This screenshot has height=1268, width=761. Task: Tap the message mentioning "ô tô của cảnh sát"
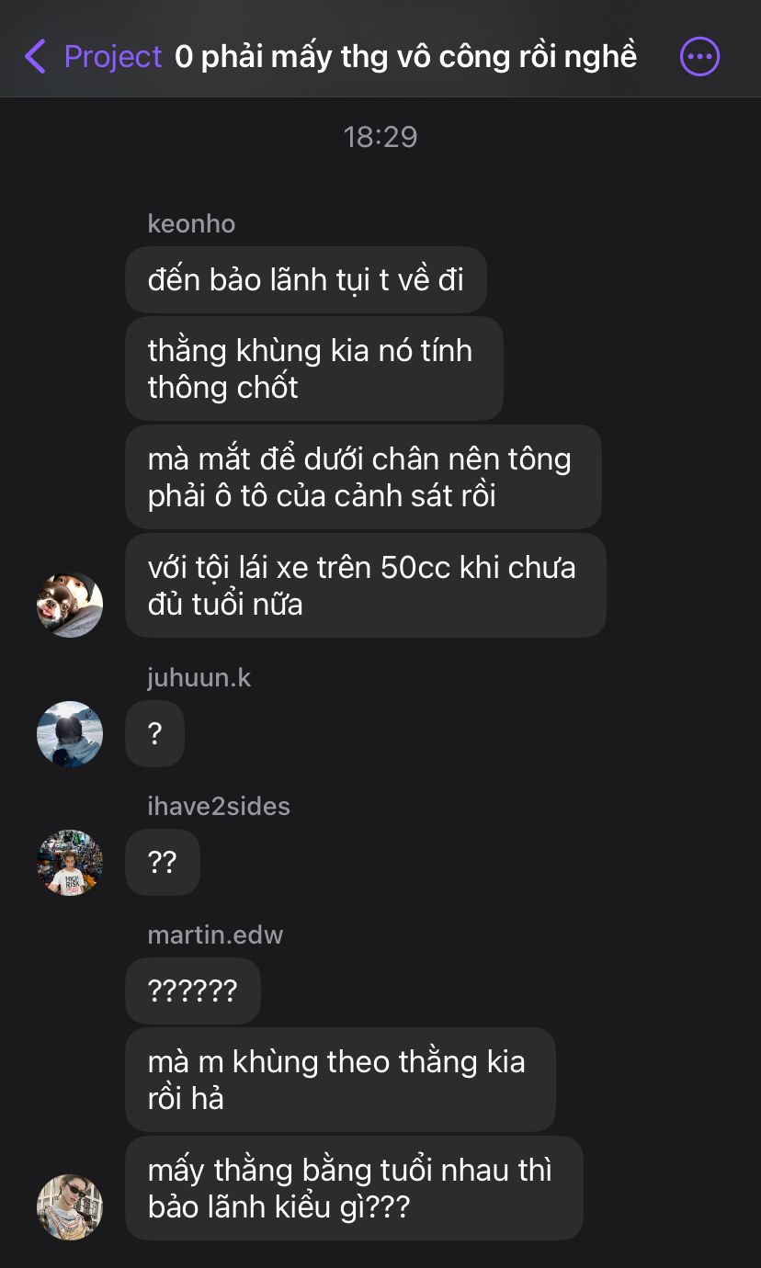click(x=363, y=477)
